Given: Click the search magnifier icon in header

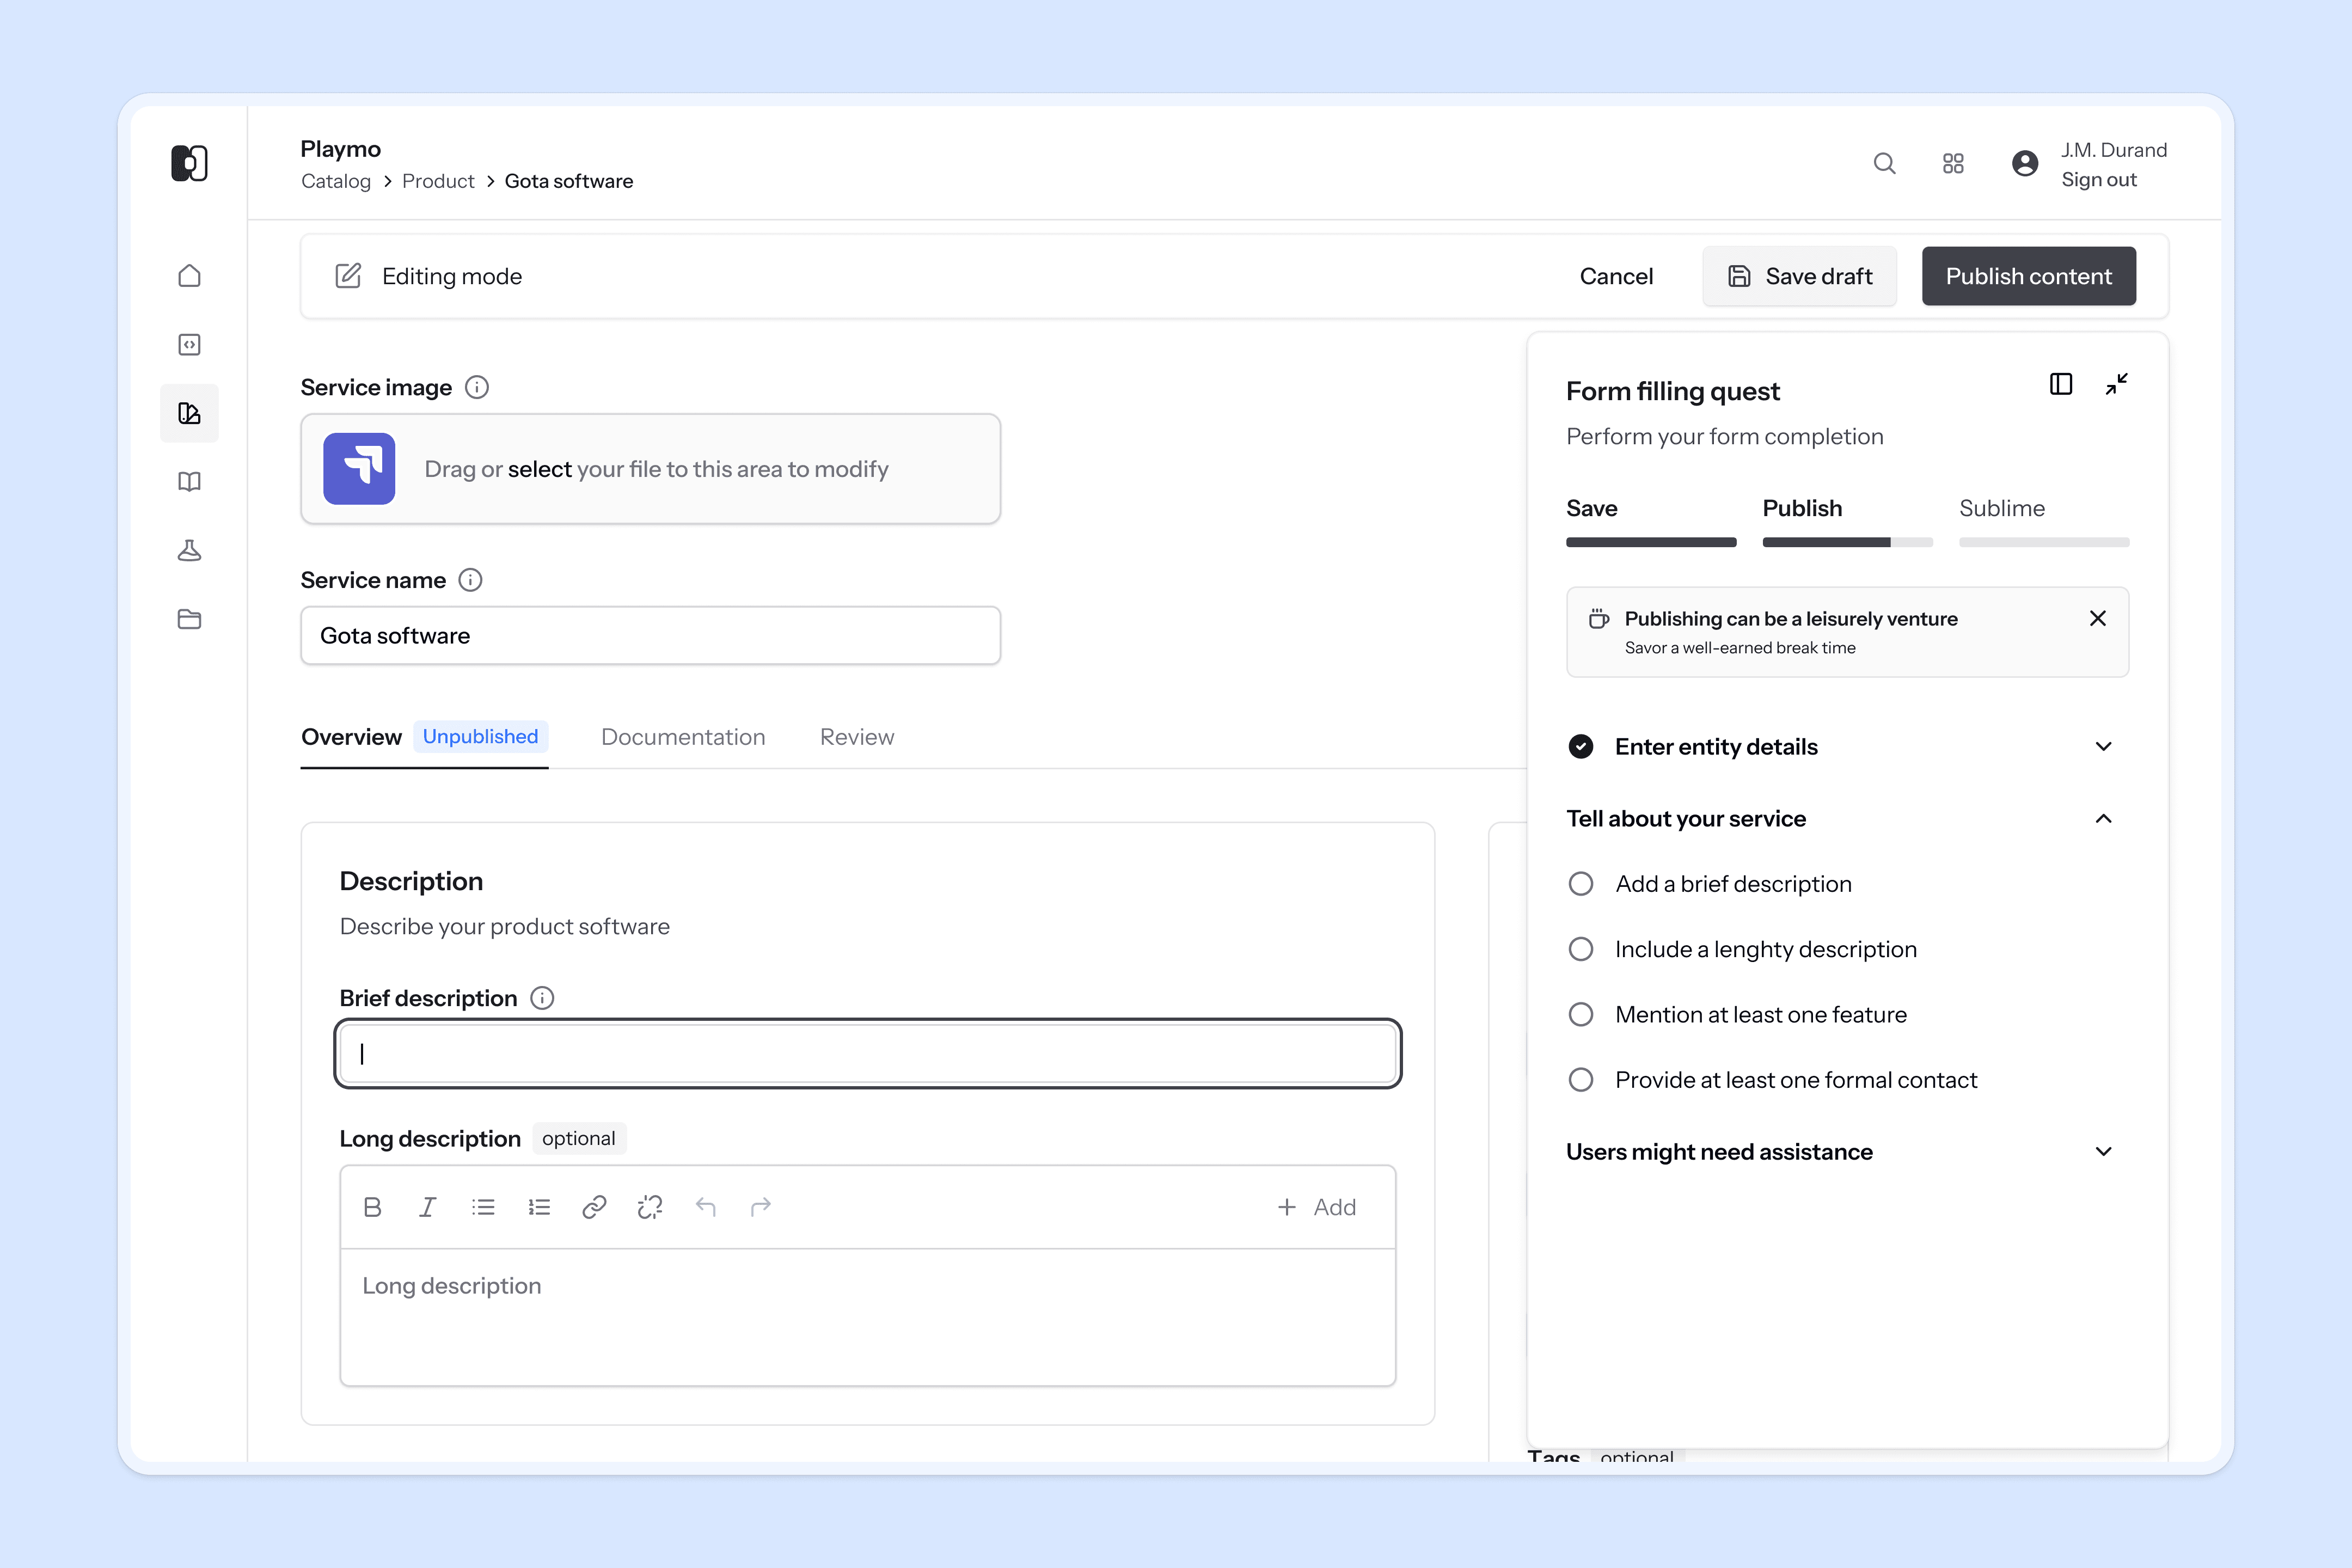Looking at the screenshot, I should tap(1884, 163).
